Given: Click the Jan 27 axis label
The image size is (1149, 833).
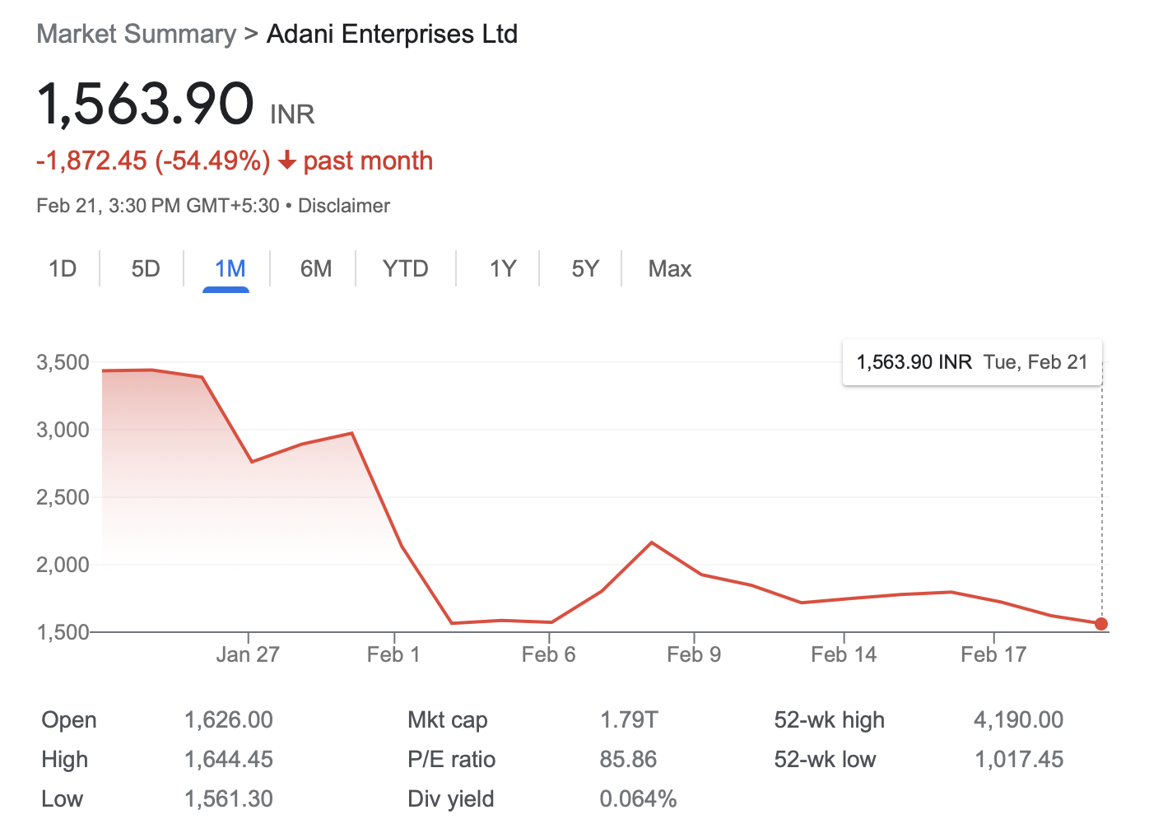Looking at the screenshot, I should click(248, 655).
